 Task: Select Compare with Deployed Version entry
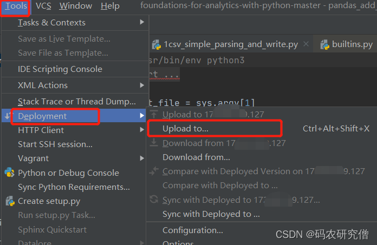click(x=261, y=171)
